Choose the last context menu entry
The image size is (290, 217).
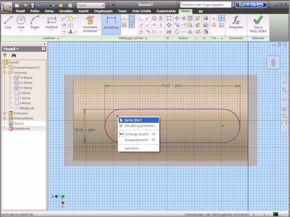pyautogui.click(x=138, y=148)
